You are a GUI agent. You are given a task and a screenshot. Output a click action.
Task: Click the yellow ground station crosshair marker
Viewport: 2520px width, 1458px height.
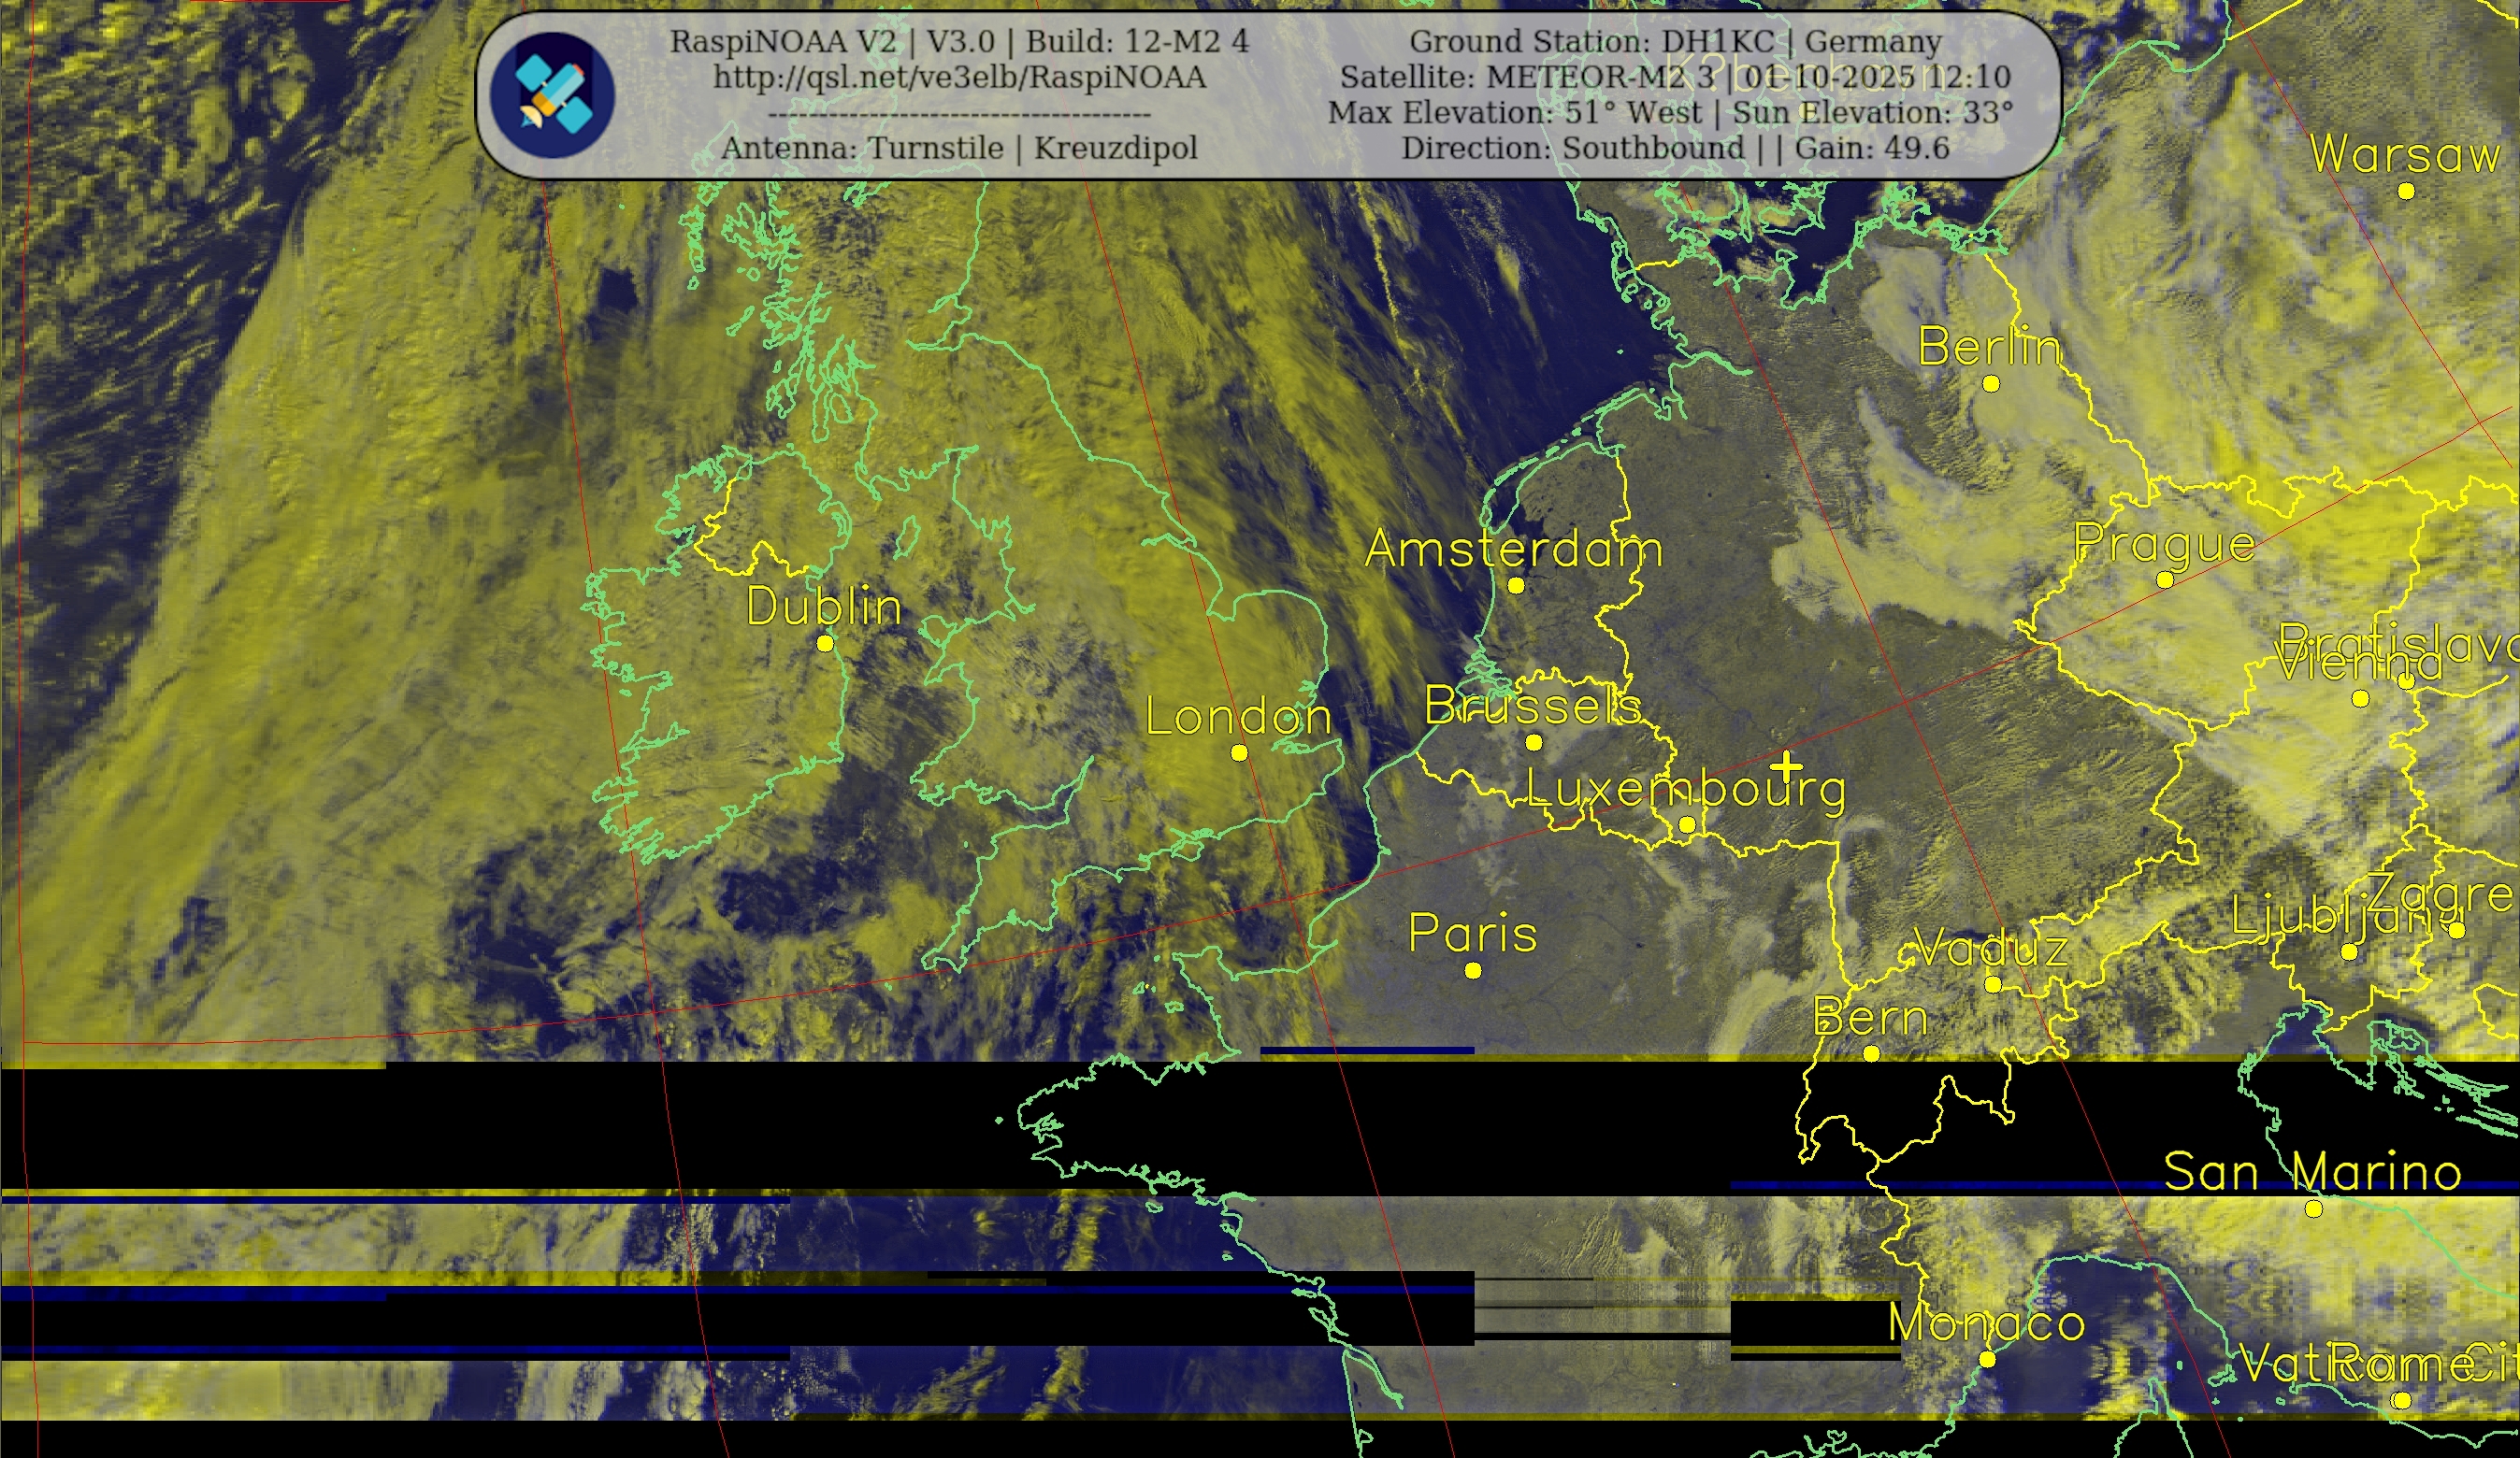pos(1786,767)
